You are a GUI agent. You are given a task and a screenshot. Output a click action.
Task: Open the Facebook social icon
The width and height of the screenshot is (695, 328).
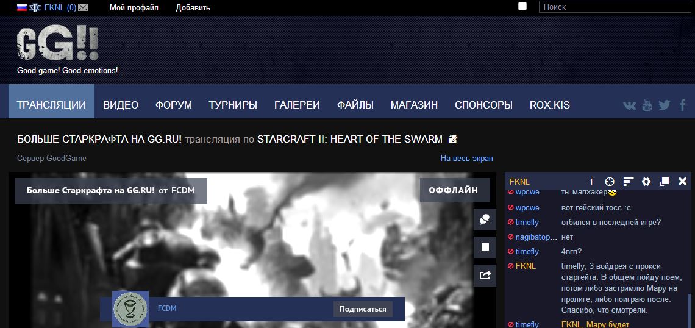683,105
